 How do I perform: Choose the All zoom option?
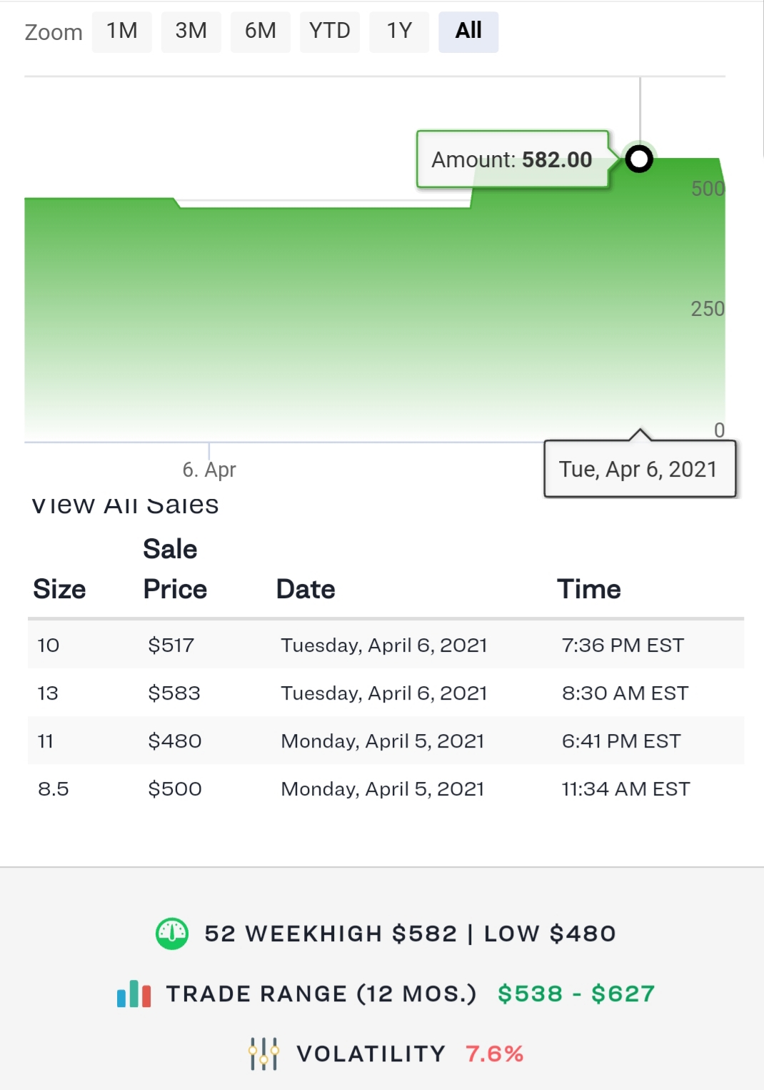point(468,31)
